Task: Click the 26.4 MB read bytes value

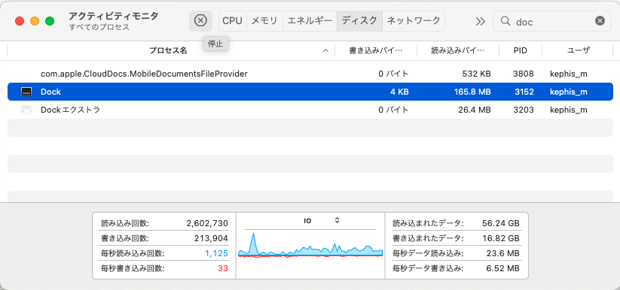Action: (475, 110)
